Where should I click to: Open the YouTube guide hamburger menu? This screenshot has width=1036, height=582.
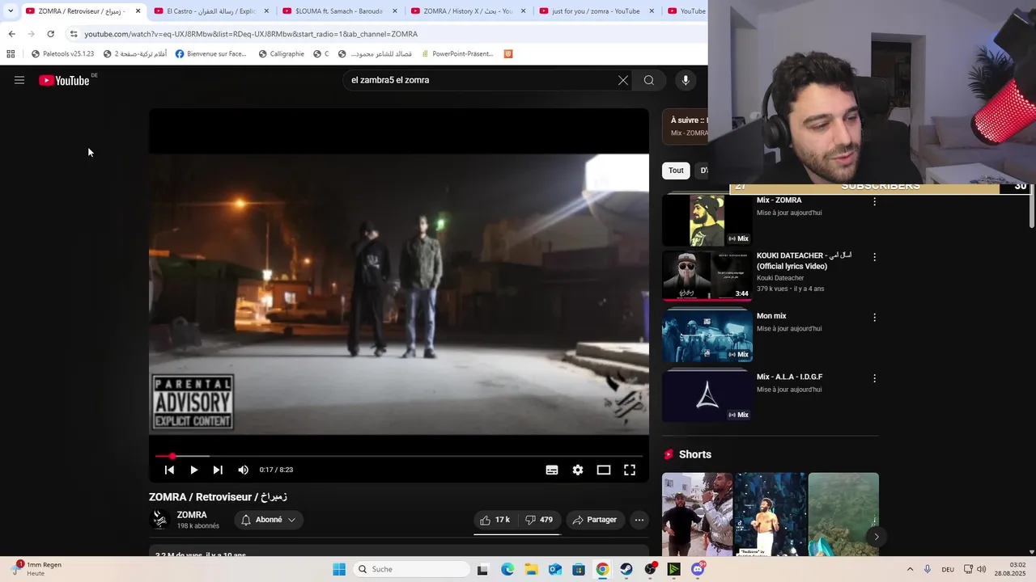click(x=19, y=80)
